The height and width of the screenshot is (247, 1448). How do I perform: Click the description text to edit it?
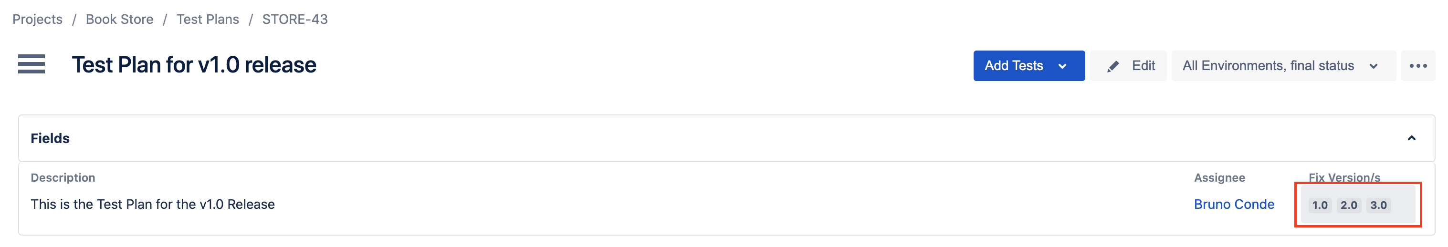(152, 205)
